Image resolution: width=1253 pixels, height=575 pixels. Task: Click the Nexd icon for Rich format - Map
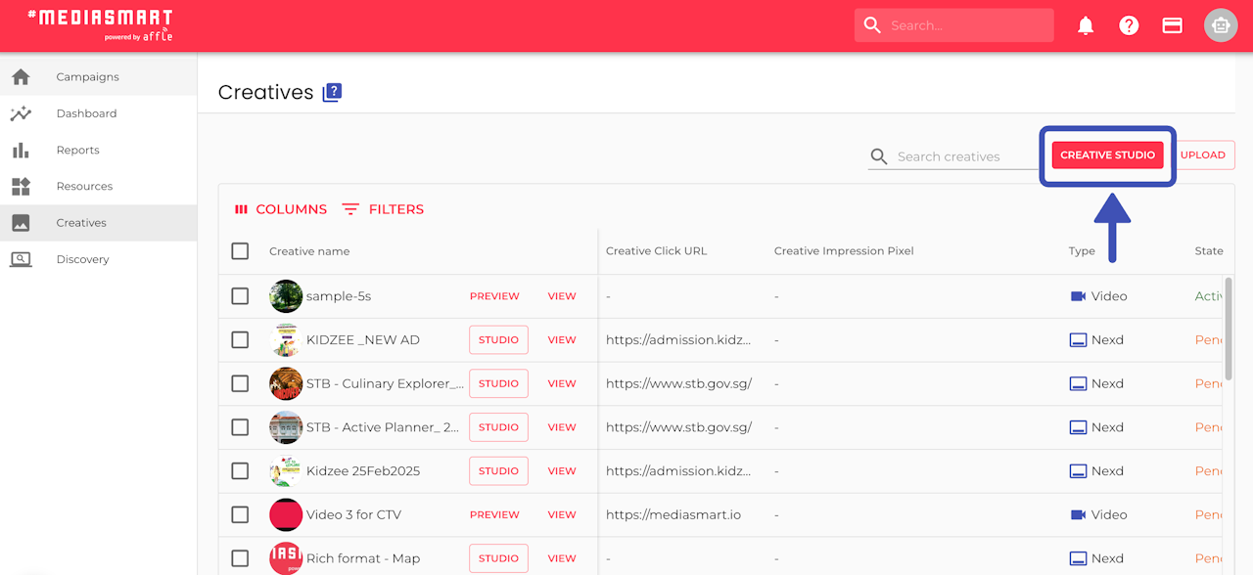pos(1078,558)
